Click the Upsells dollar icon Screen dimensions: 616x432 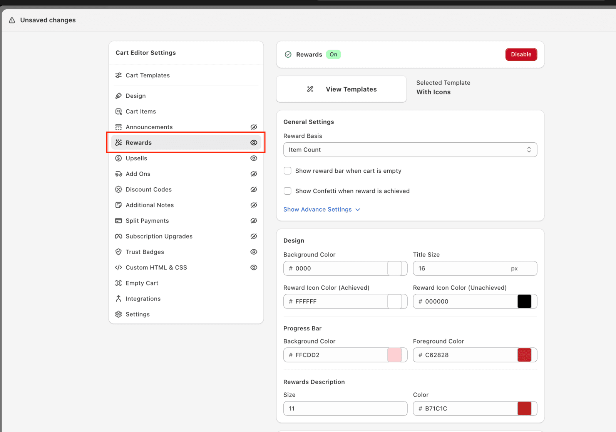coord(119,158)
